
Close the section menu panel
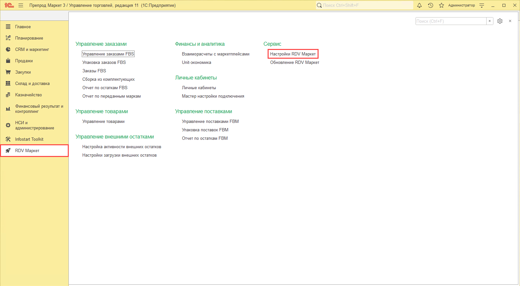tap(510, 21)
